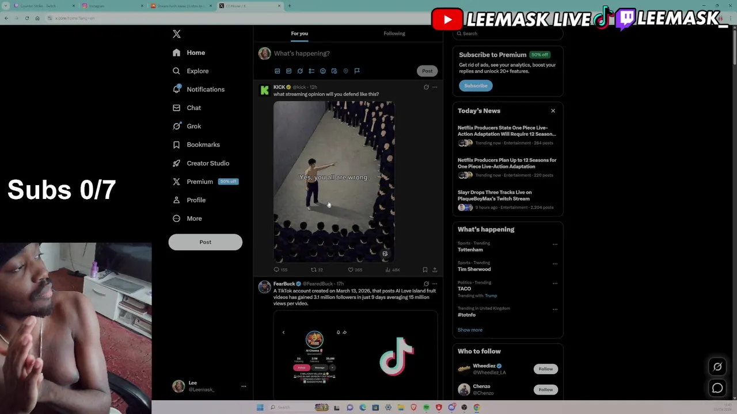Reload the page in browser
Screen dimensions: 737x414
click(x=26, y=18)
